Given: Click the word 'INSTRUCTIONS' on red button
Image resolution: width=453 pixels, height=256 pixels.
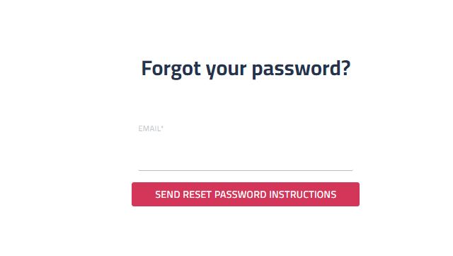Looking at the screenshot, I should point(303,194).
